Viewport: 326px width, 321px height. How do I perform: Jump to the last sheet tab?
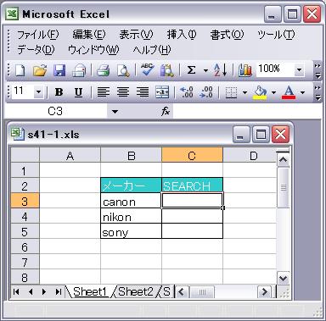pos(59,291)
